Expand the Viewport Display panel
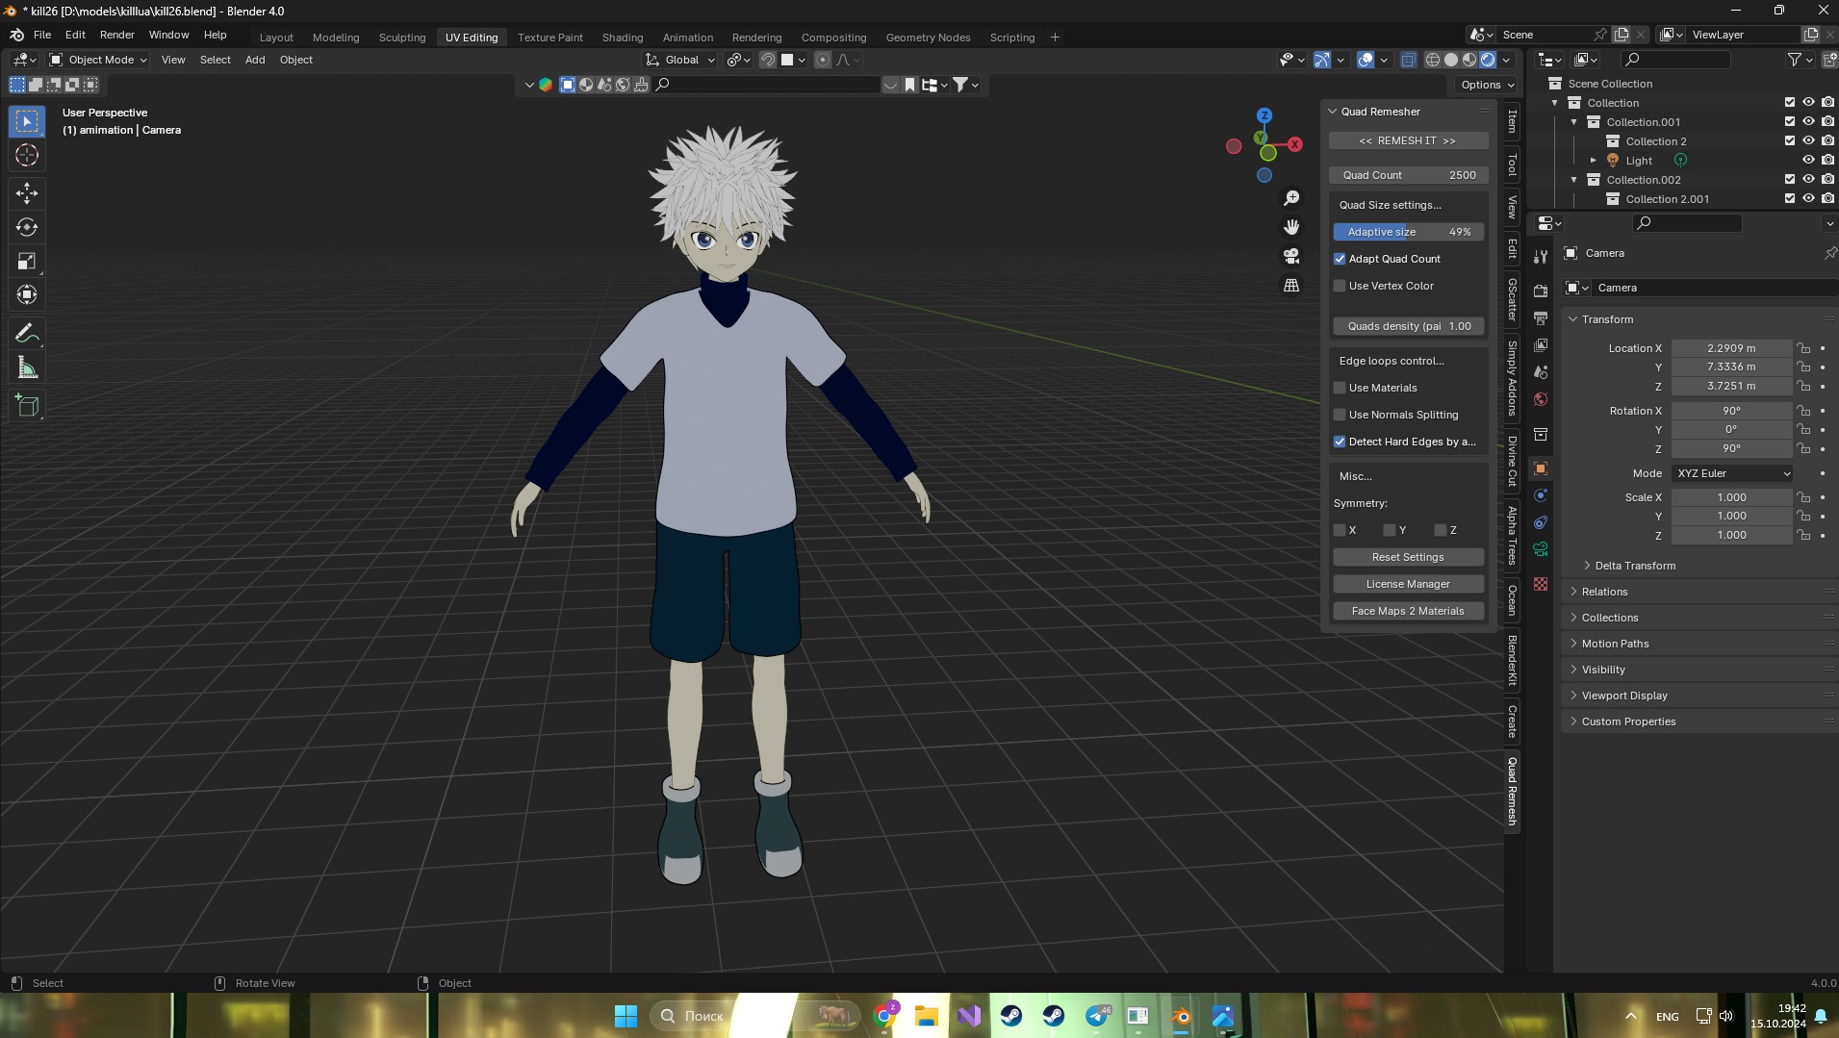Viewport: 1839px width, 1038px height. coord(1624,696)
